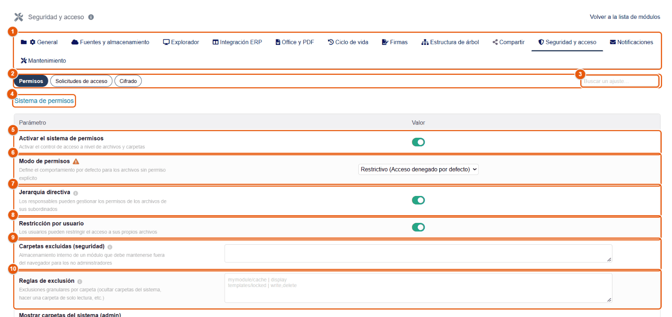The width and height of the screenshot is (672, 317).
Task: Click the Valor column header
Action: pyautogui.click(x=418, y=123)
